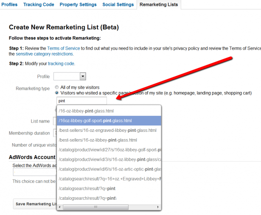Open the Terms of Service link
Viewport: 261px width, 215px height.
(63, 48)
